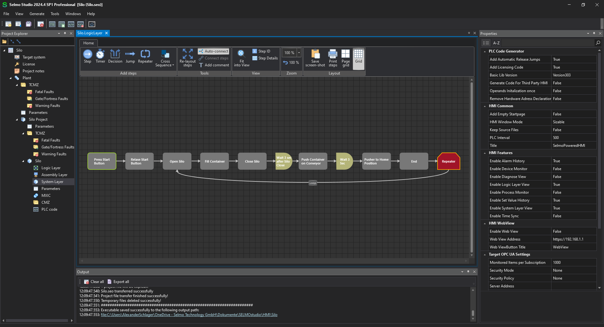Switch Properties to categorized view icon
Screen dimensions: 604x327
[486, 43]
